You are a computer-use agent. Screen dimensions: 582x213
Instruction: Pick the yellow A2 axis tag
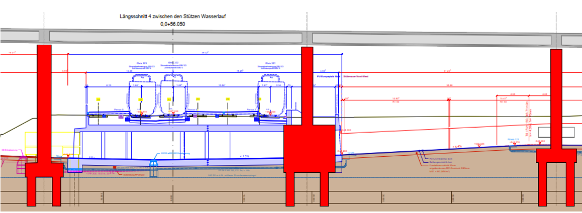click(x=228, y=99)
